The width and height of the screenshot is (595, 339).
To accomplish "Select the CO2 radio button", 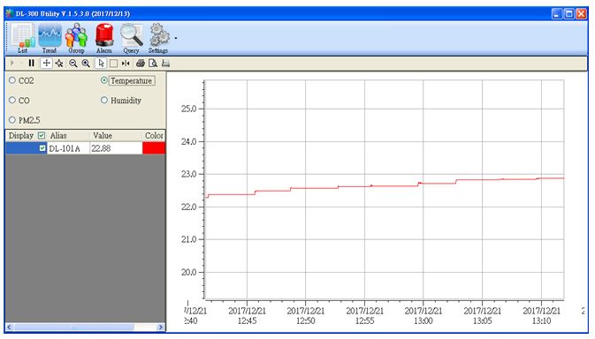I will pyautogui.click(x=12, y=80).
